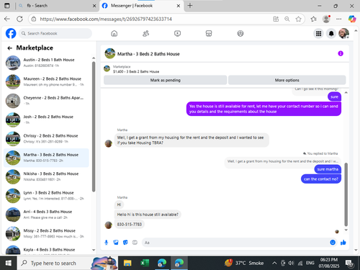Screen dimensions: 360x270
Task: Open Chrissy - 2 Beds 2 Baths House chat
Action: [46, 138]
